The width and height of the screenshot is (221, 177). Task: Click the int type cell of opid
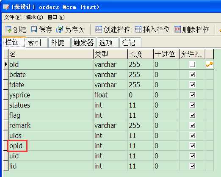click(110, 146)
